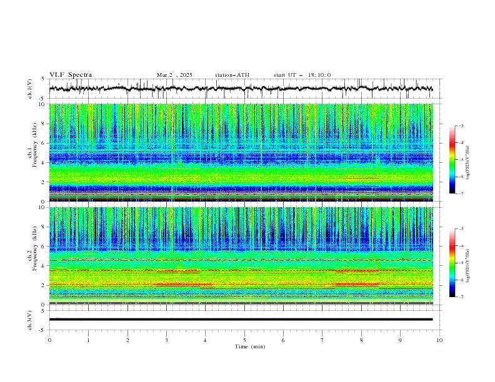The width and height of the screenshot is (495, 382).
Task: Click the ch.3 flat black waveform trace
Action: coord(241,320)
